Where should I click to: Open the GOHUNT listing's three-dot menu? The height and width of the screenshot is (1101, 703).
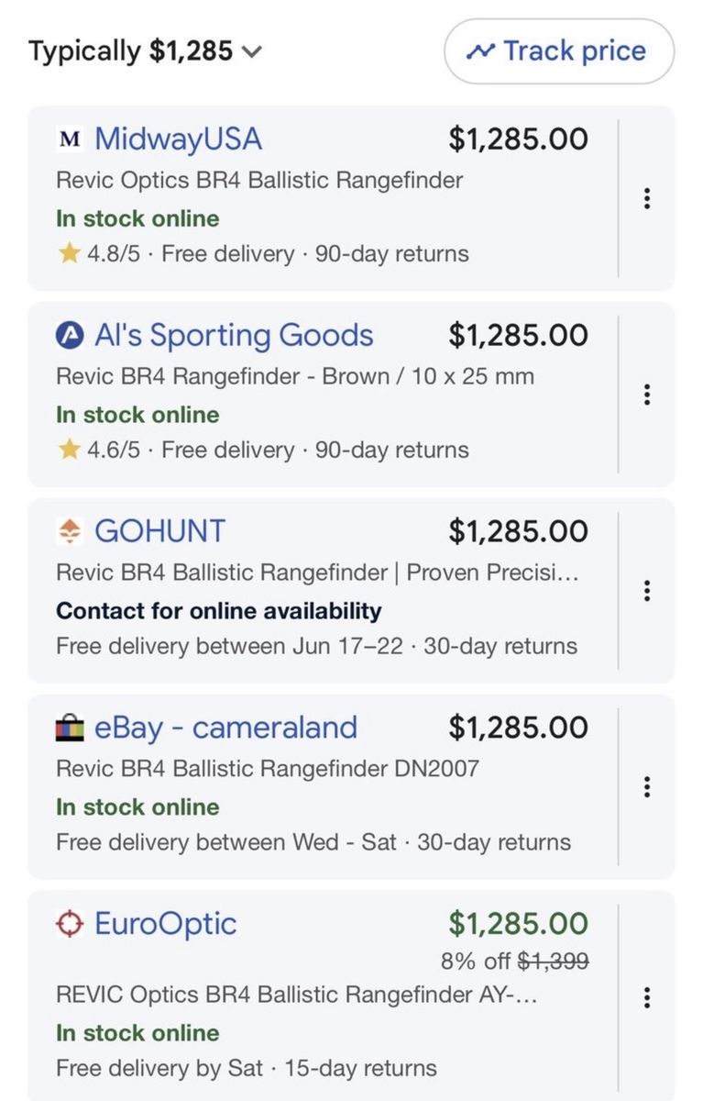tap(647, 591)
